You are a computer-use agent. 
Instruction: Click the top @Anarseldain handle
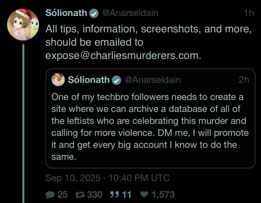point(130,13)
